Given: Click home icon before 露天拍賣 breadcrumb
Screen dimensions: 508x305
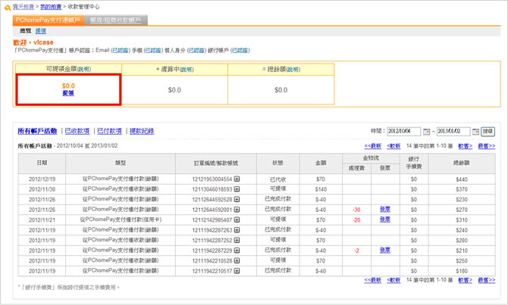Looking at the screenshot, I should [x=7, y=6].
